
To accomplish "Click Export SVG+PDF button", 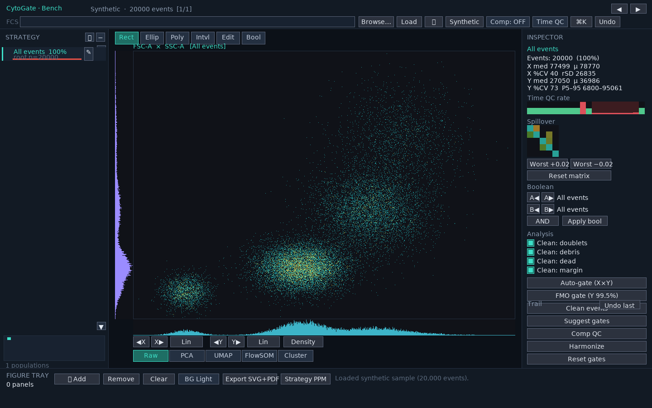I will 250,379.
